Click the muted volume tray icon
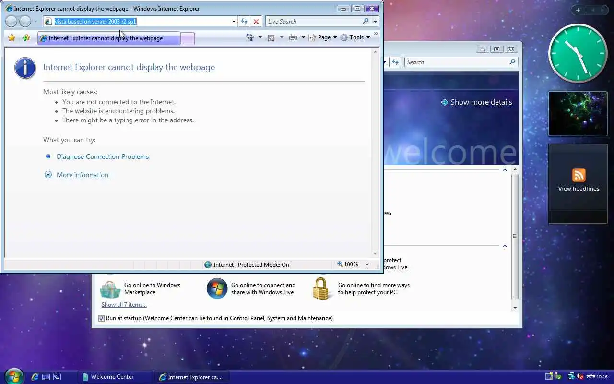 (579, 376)
